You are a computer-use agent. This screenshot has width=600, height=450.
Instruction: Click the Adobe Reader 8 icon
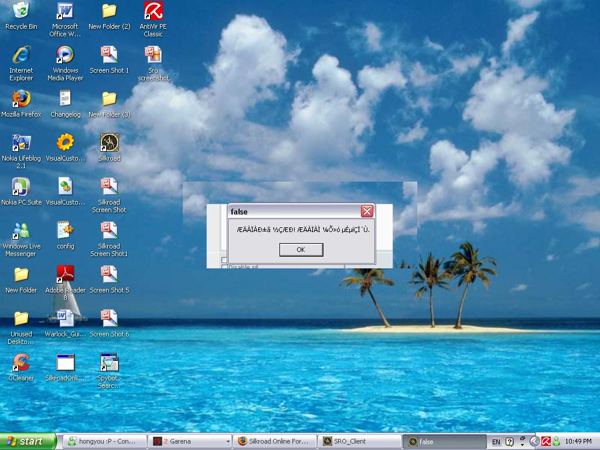coord(65,275)
